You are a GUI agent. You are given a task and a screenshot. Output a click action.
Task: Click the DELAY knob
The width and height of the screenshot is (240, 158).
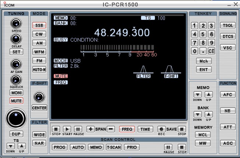pyautogui.click(x=16, y=39)
